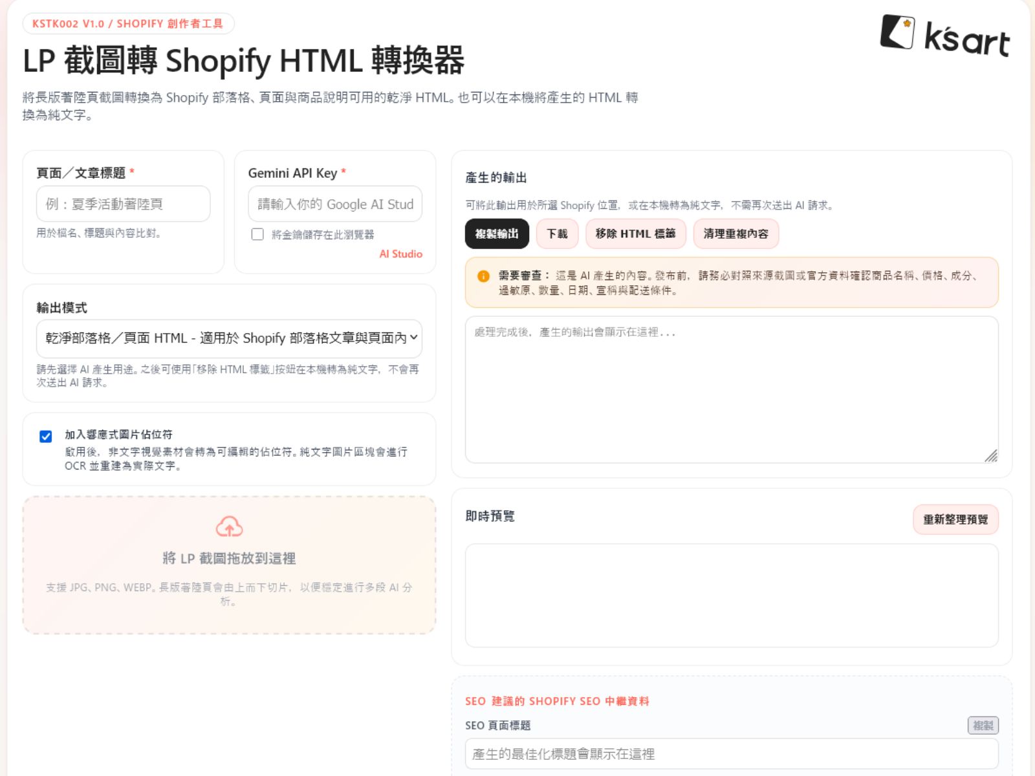Click 清理重複內容 button

coord(736,233)
